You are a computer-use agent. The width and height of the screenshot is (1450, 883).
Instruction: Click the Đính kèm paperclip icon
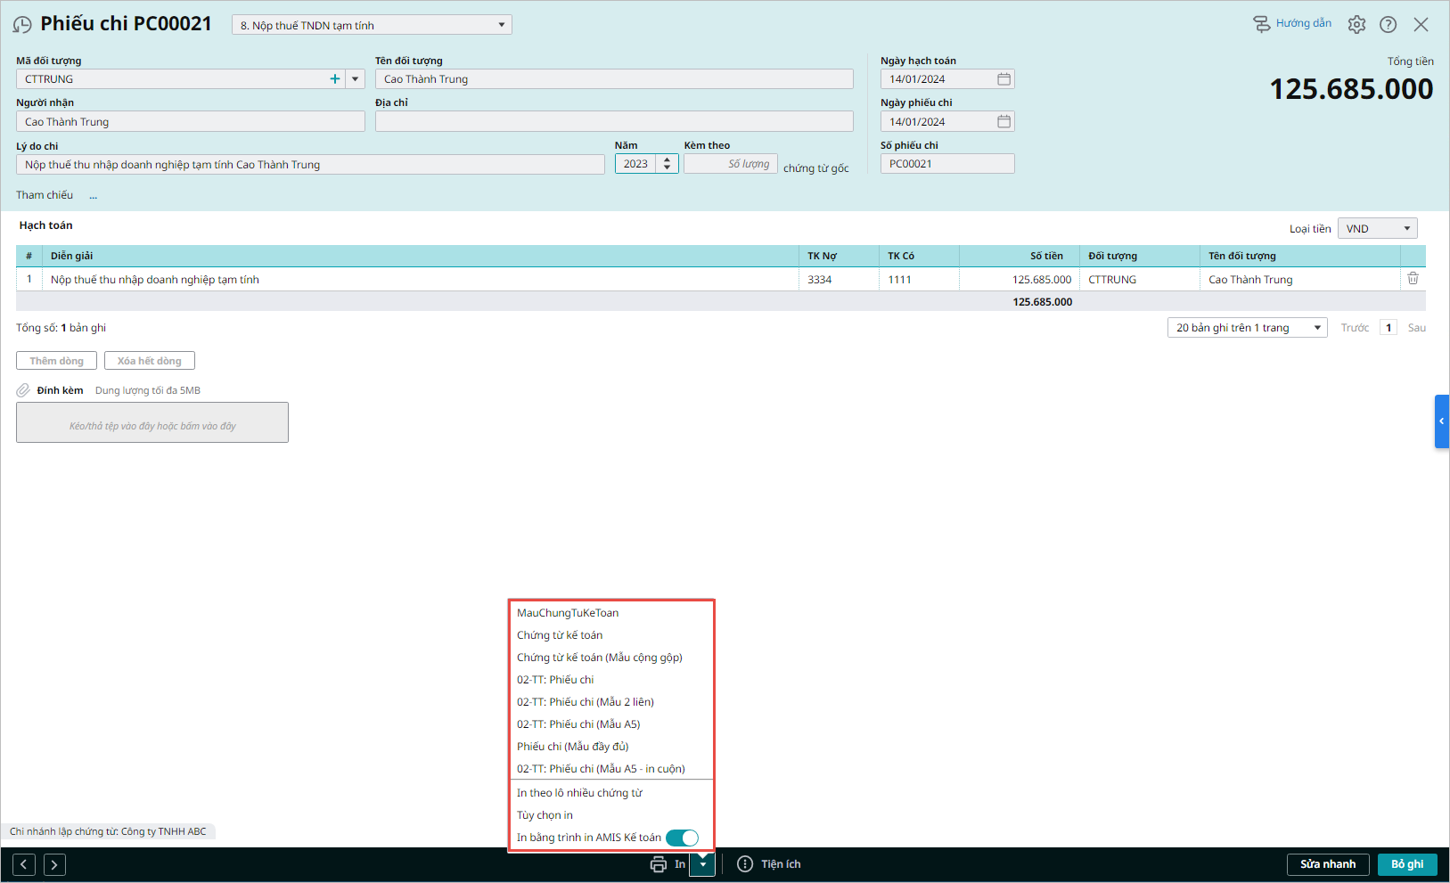click(23, 390)
